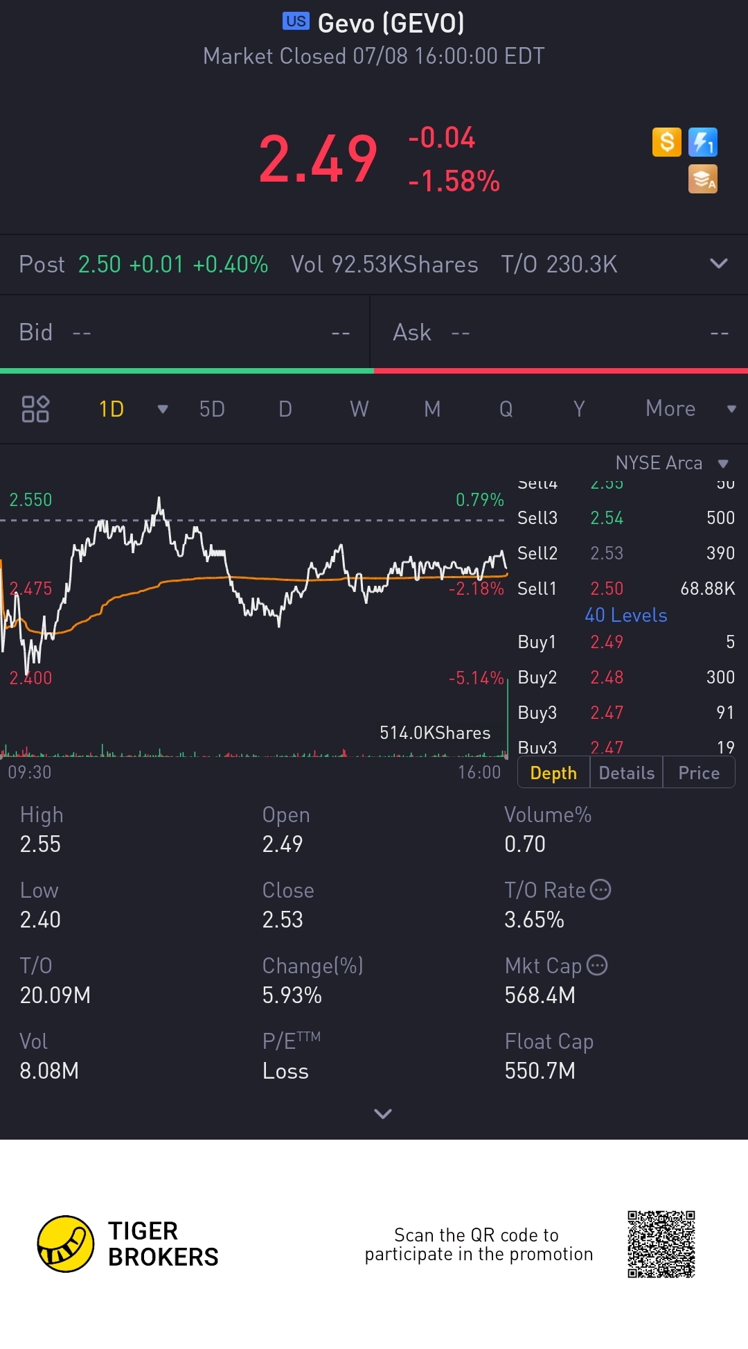
Task: Tap the Tiger Brokers logo
Action: 128,1244
